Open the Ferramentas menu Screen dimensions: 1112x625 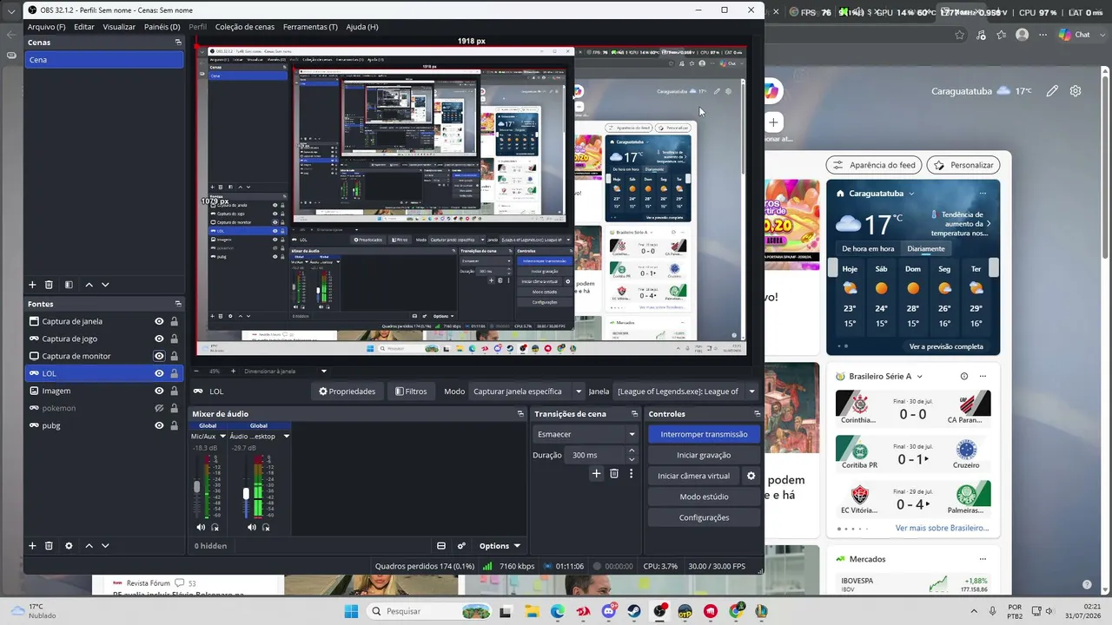tap(310, 27)
